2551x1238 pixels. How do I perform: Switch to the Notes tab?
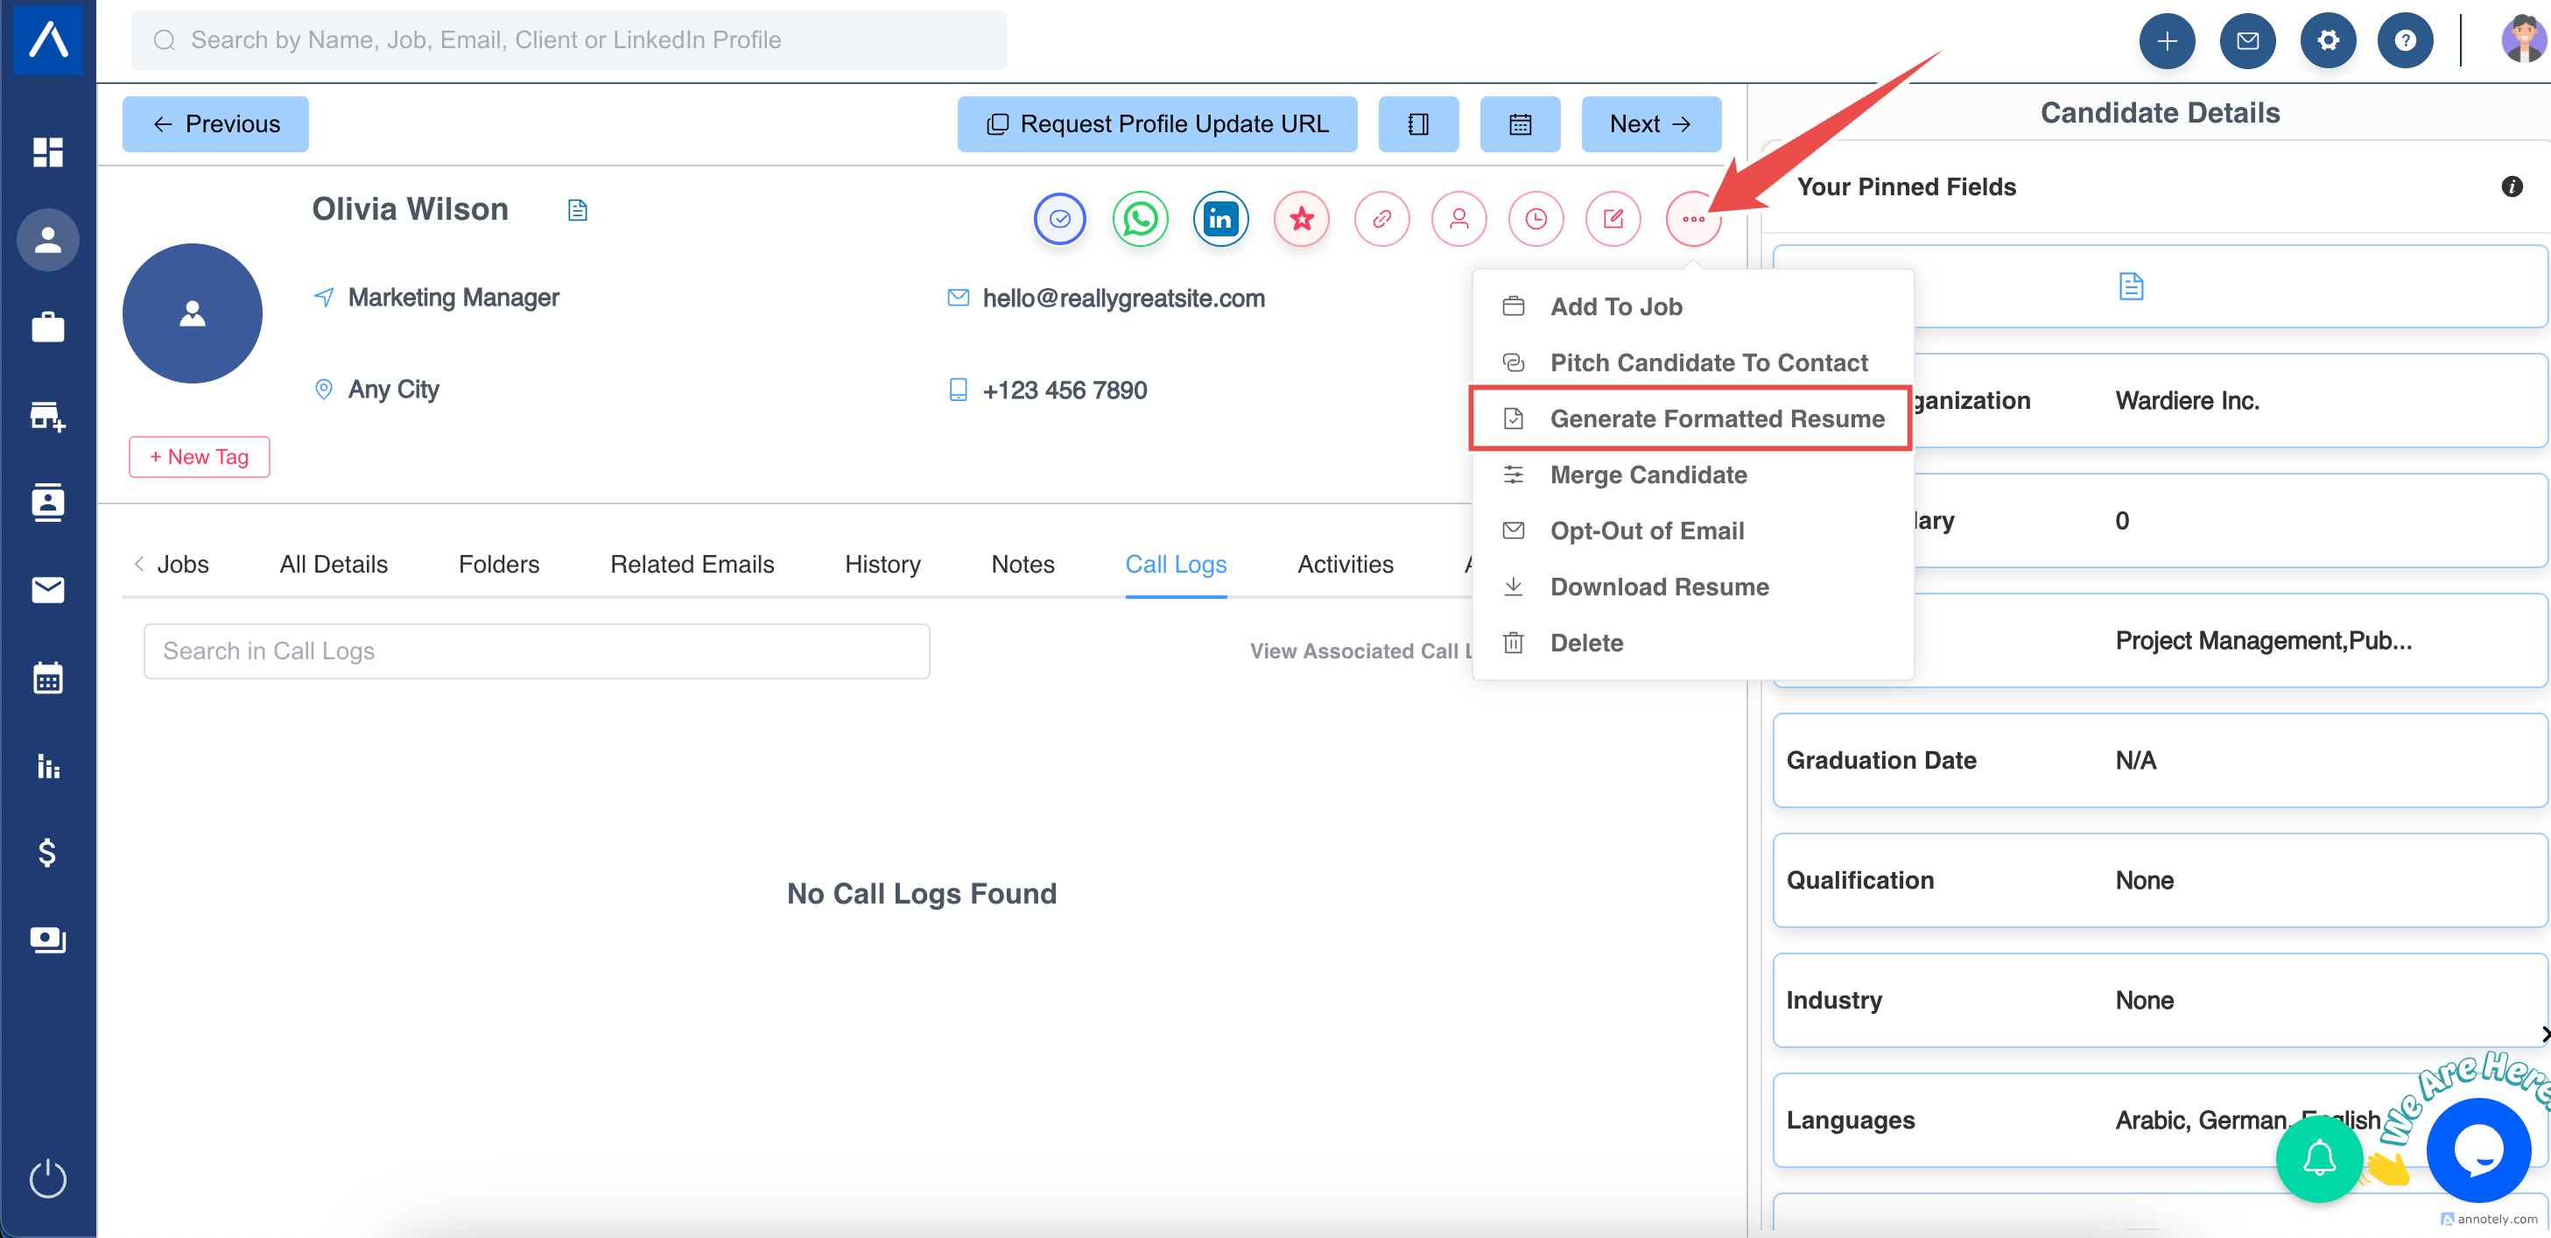click(1022, 565)
